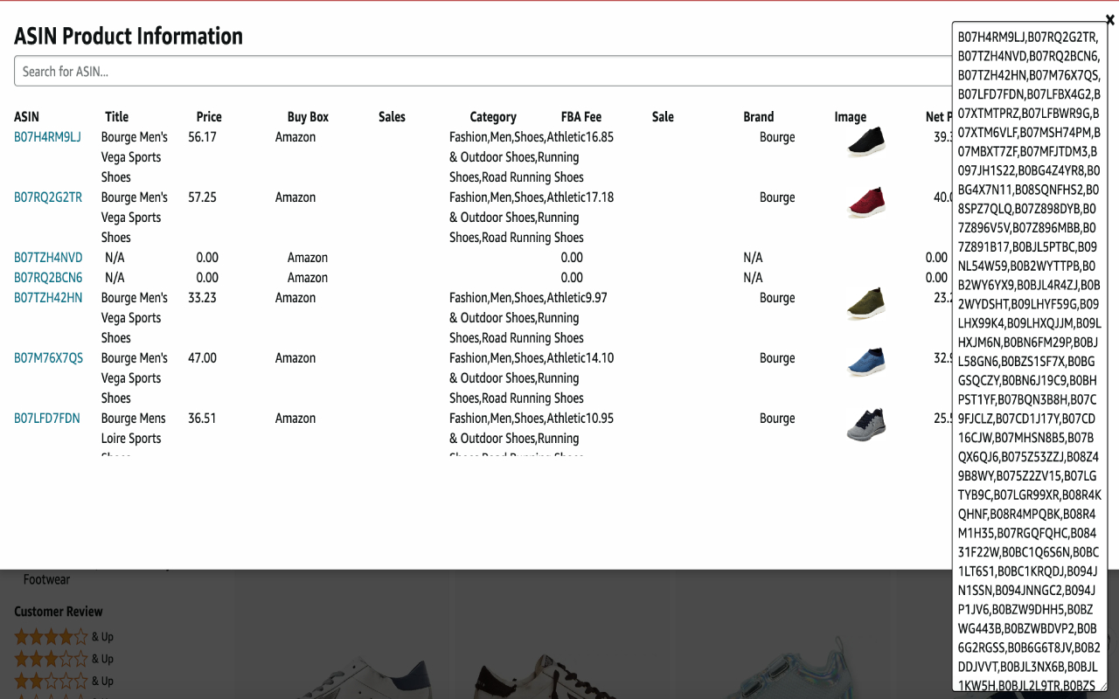Screen dimensions: 1119x699
Task: Open ASIN link B07RQ2BCN6
Action: pos(48,278)
